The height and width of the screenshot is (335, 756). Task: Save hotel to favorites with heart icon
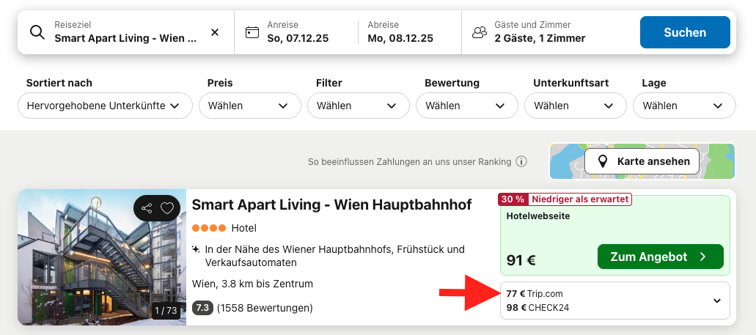167,208
